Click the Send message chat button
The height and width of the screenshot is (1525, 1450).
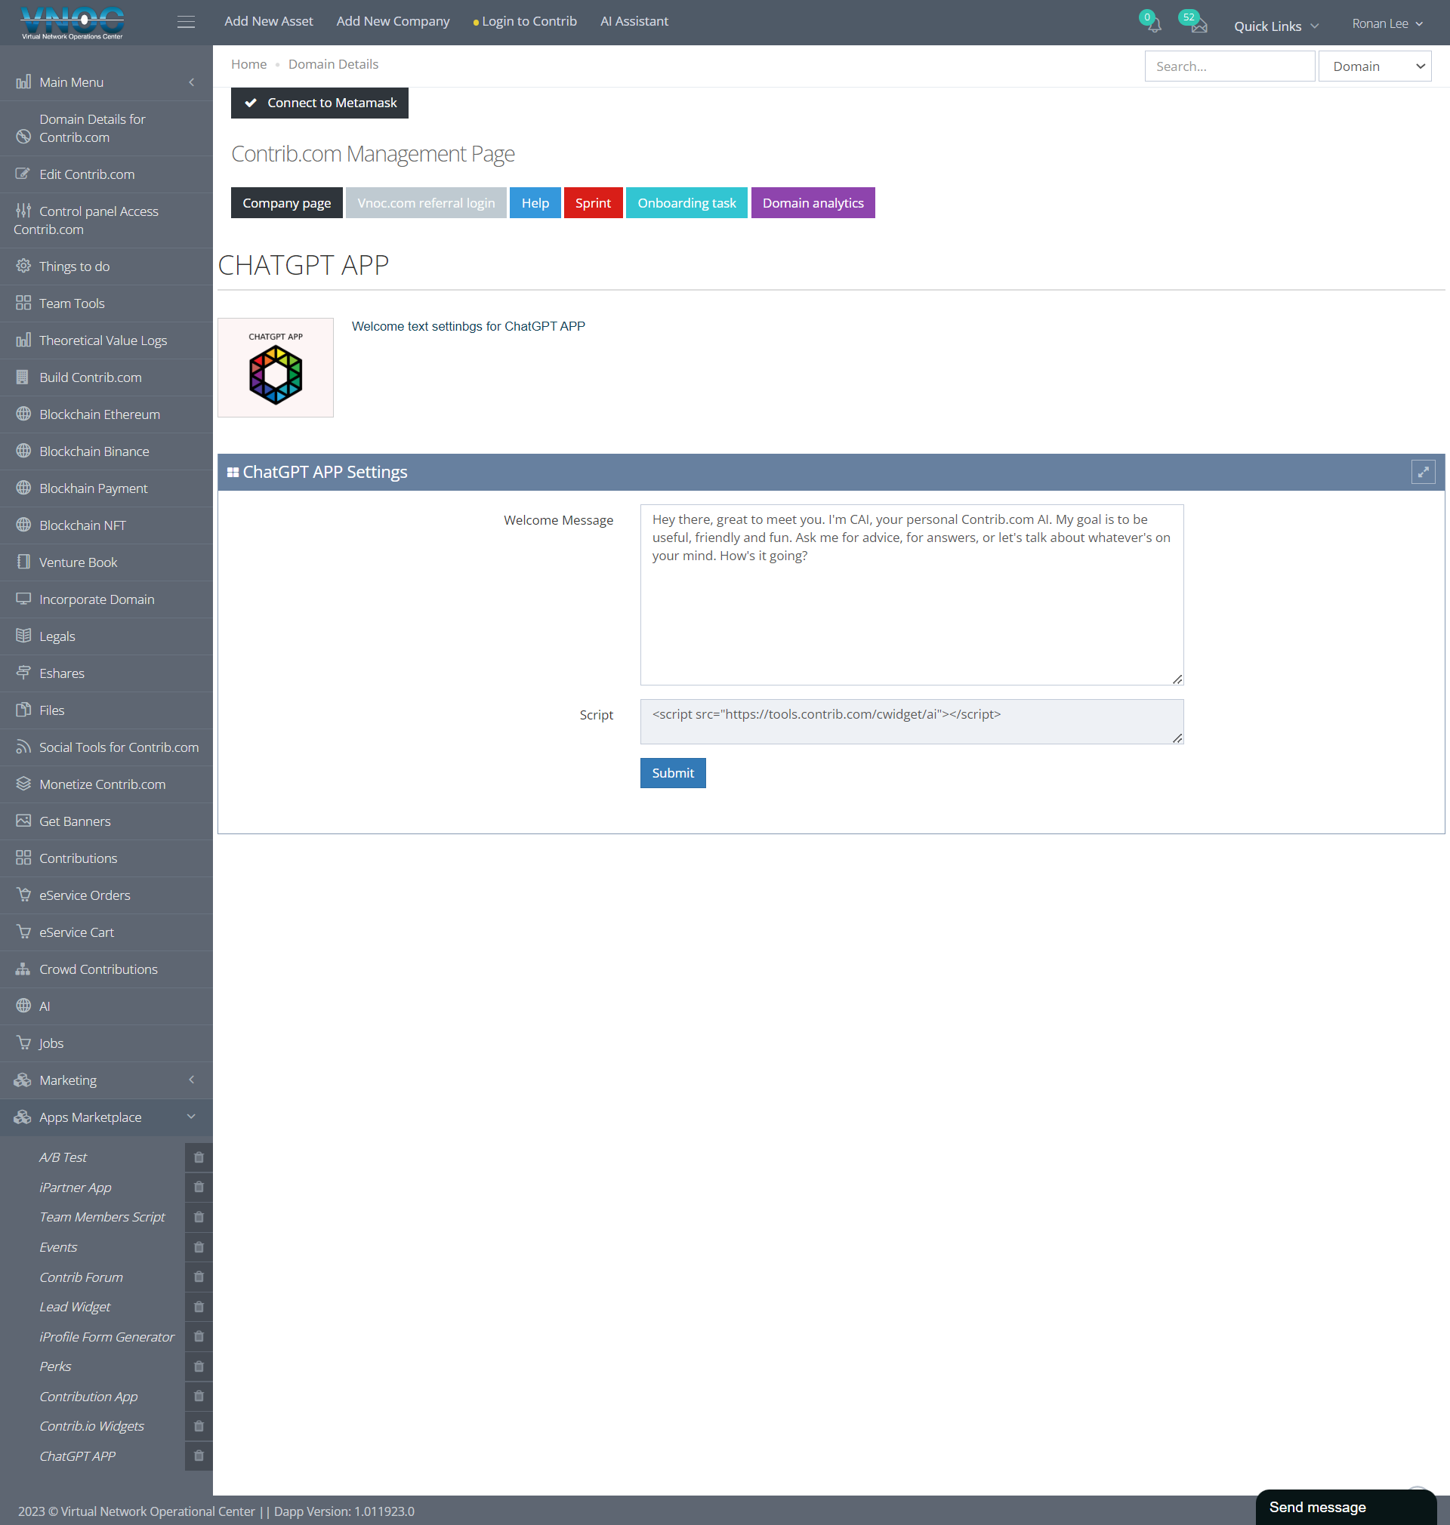coord(1346,1506)
